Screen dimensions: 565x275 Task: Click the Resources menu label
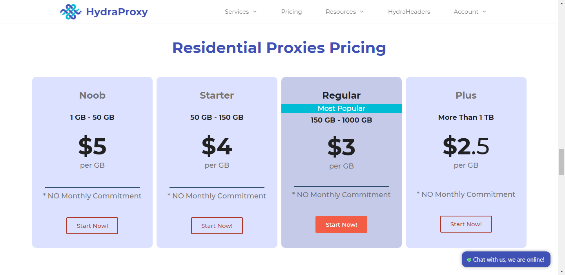click(x=341, y=12)
